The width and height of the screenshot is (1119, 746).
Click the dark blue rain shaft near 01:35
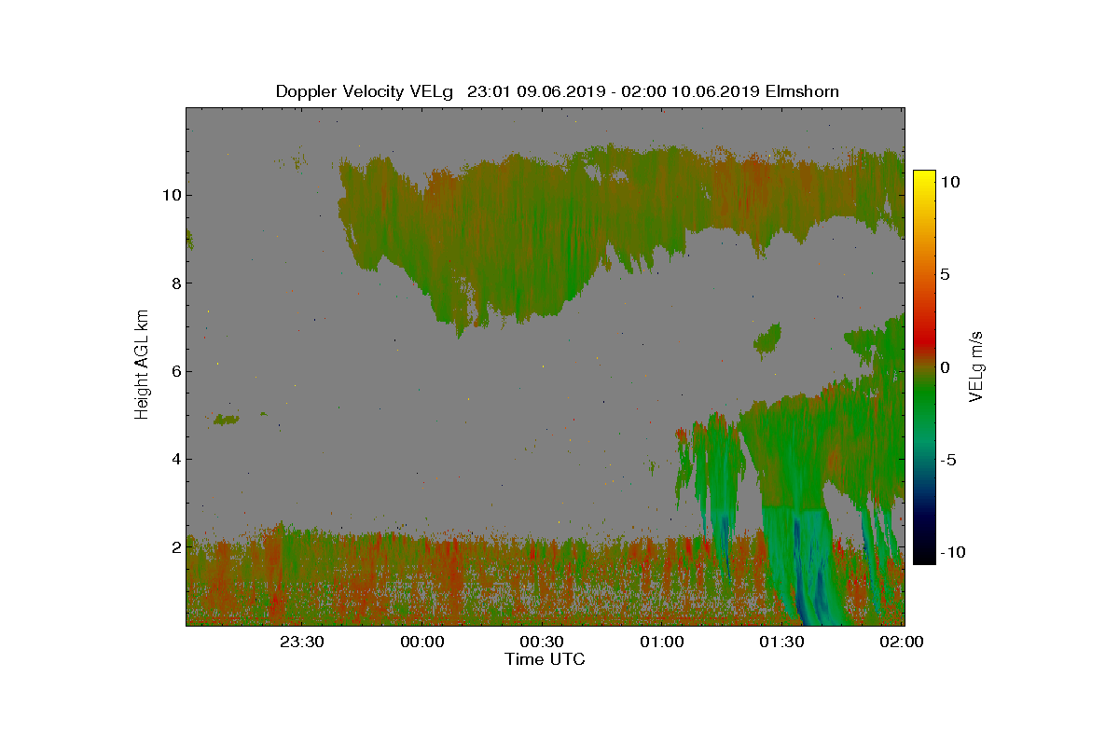point(800,569)
